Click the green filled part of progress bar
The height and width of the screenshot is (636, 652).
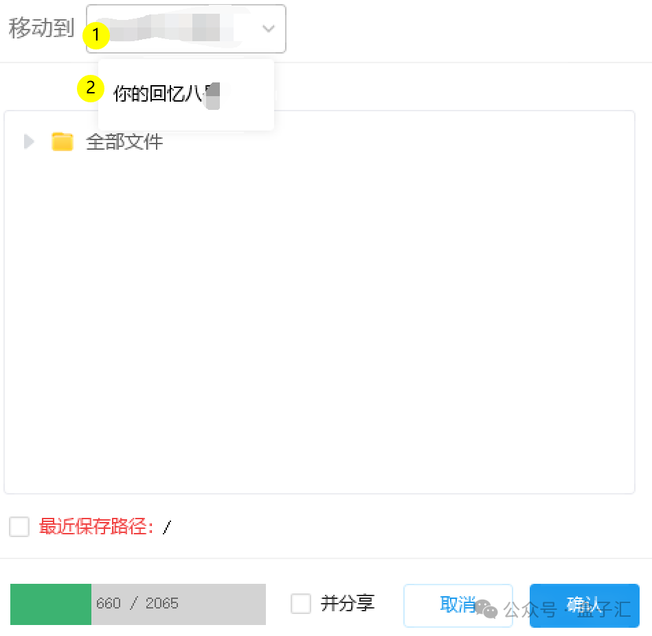click(x=51, y=604)
